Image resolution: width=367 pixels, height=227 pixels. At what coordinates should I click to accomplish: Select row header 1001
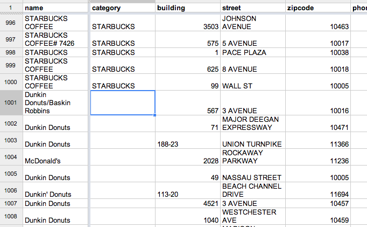(x=11, y=102)
